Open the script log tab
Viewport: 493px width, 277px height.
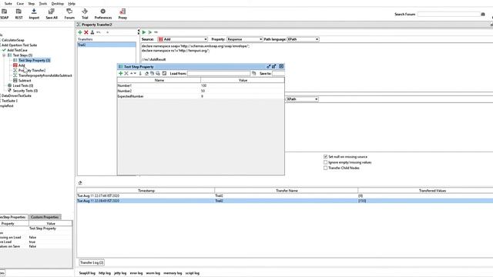pos(193,273)
